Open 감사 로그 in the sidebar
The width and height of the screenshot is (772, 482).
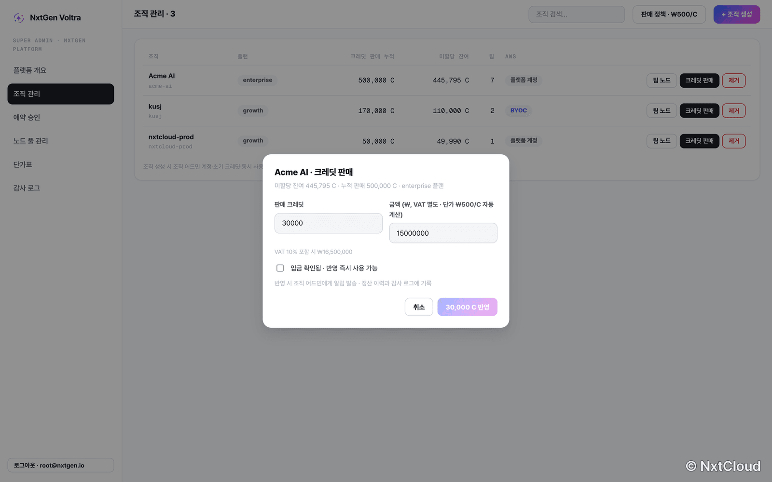pos(61,188)
